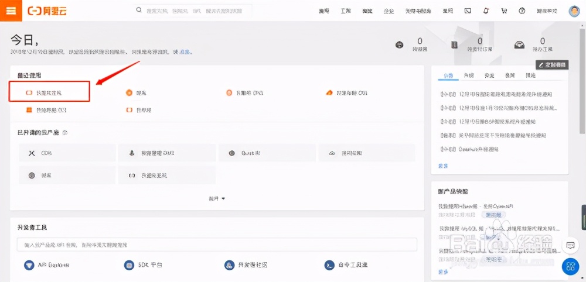The image size is (586, 282).
Task: Open the product tile with the anchor icon
Action: pos(166,153)
